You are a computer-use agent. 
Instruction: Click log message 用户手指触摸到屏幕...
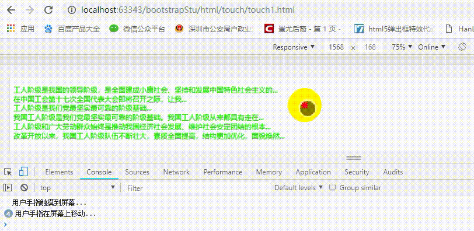coord(49,202)
